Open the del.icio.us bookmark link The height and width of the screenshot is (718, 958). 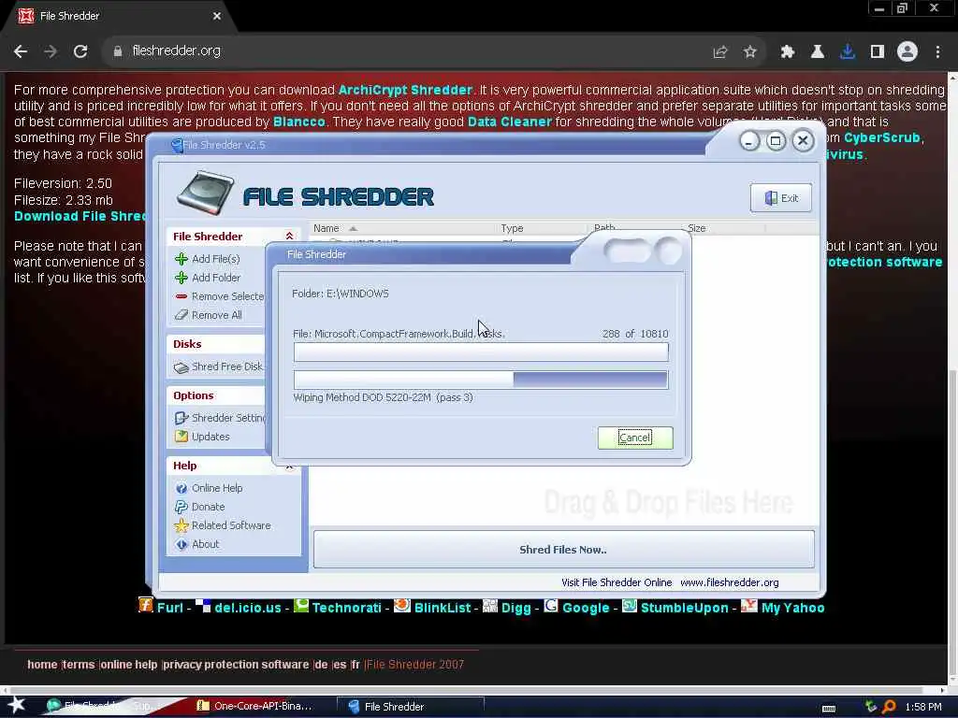(247, 608)
